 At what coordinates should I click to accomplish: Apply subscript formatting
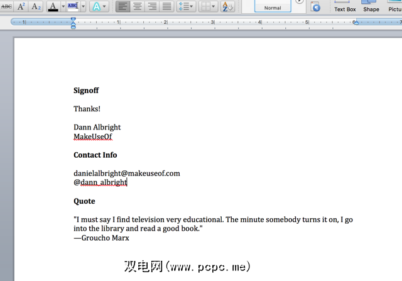(x=36, y=6)
